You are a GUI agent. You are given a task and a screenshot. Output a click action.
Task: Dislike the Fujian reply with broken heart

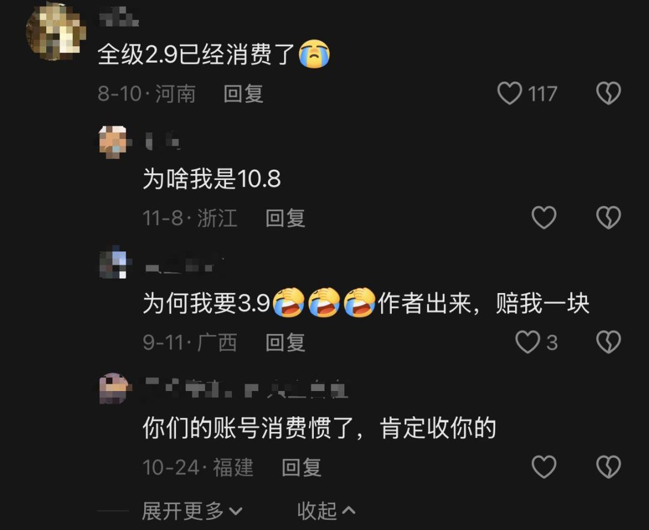pyautogui.click(x=608, y=467)
